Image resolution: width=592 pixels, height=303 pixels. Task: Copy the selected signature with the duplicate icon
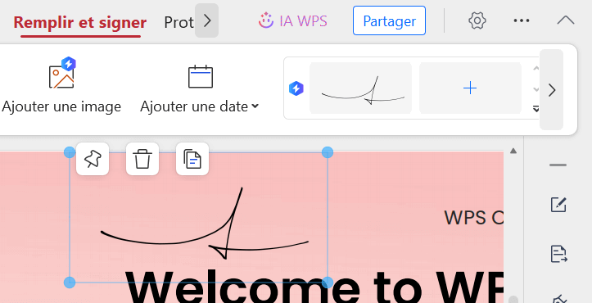192,159
